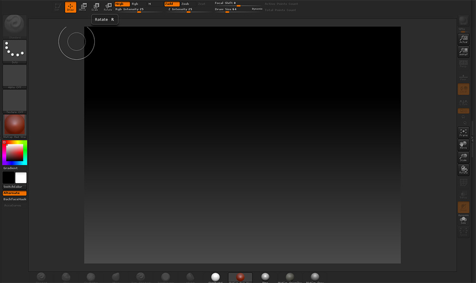The width and height of the screenshot is (476, 283).
Task: Activate the Draw mode button
Action: click(x=70, y=7)
